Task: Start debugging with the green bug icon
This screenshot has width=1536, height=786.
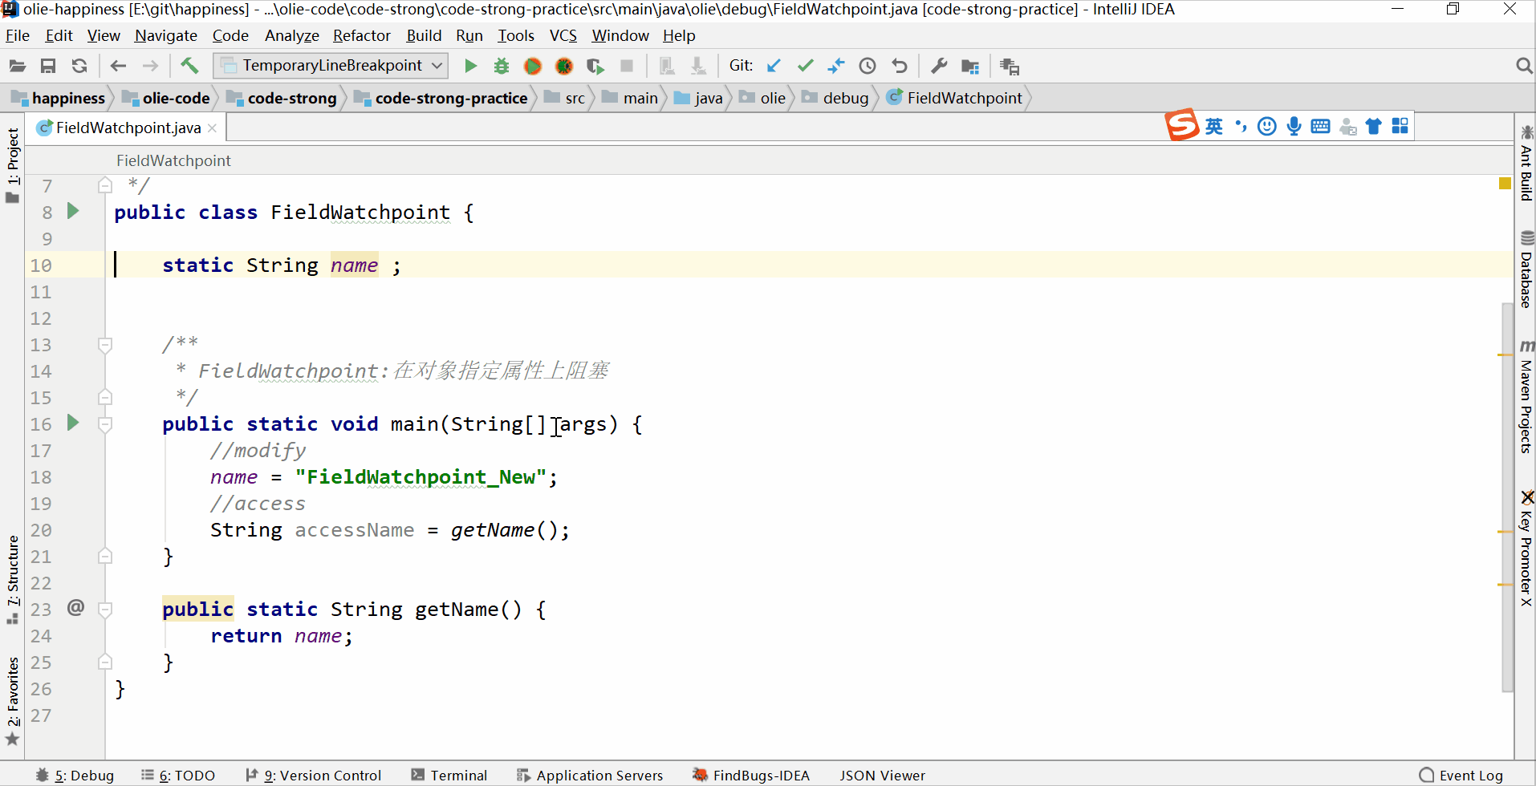Action: click(502, 66)
